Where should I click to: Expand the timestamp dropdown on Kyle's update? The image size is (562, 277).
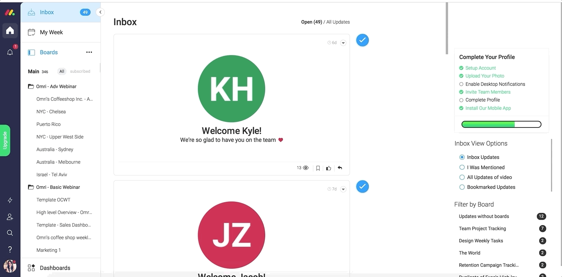tap(343, 42)
